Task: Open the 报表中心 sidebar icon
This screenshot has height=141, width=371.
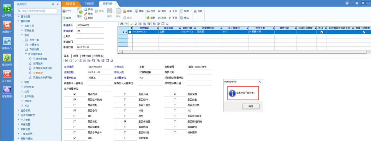Action: pos(7,41)
